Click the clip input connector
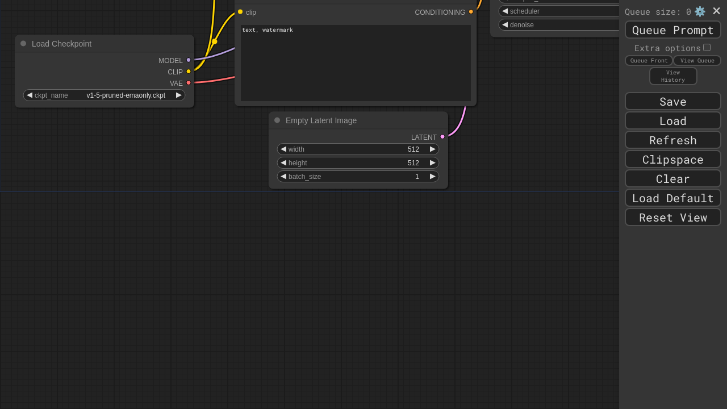727x409 pixels. [x=240, y=12]
